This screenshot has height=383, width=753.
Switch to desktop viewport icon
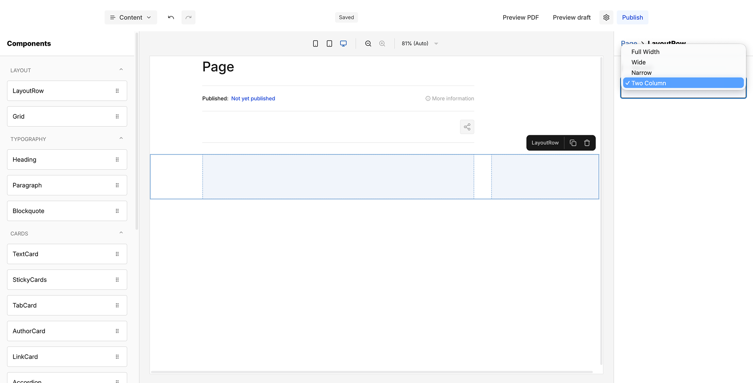[343, 44]
